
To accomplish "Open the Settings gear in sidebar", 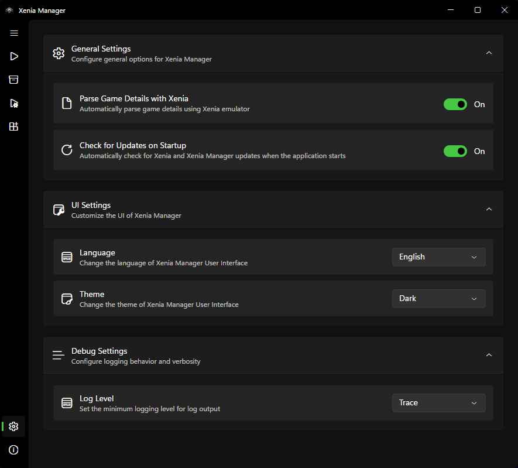I will (x=13, y=426).
